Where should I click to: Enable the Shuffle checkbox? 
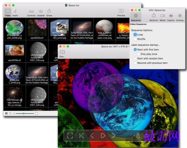(135, 39)
